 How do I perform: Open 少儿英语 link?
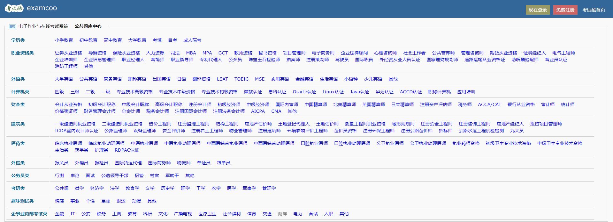click(x=373, y=79)
